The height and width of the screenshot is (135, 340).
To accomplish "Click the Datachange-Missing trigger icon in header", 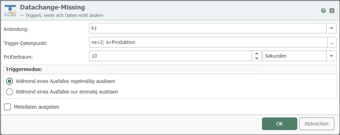I will point(10,11).
